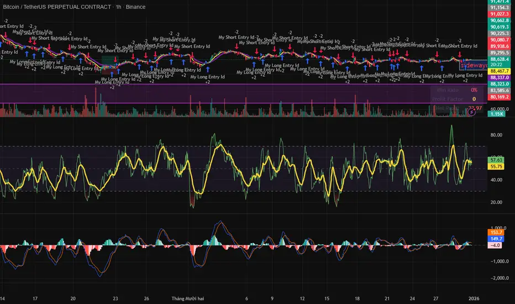
Task: Click the green 88,628.4 current price label
Action: pyautogui.click(x=500, y=59)
